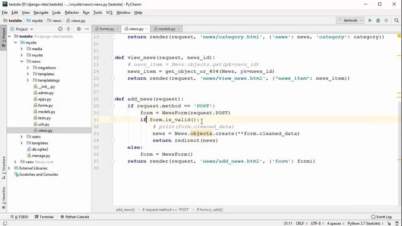
Task: Select Scratches and Consoles node
Action: click(x=36, y=175)
